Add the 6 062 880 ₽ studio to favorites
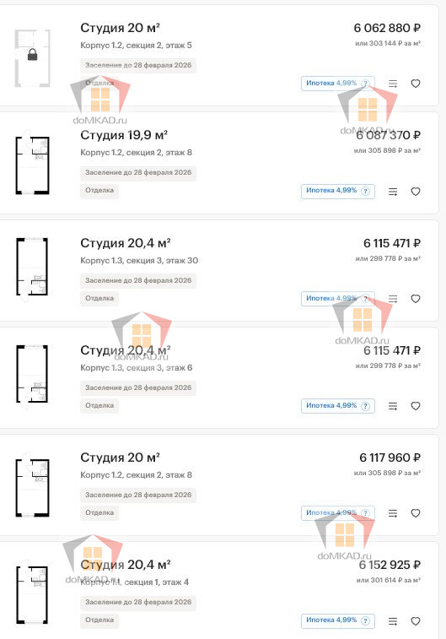This screenshot has width=446, height=639. [415, 84]
